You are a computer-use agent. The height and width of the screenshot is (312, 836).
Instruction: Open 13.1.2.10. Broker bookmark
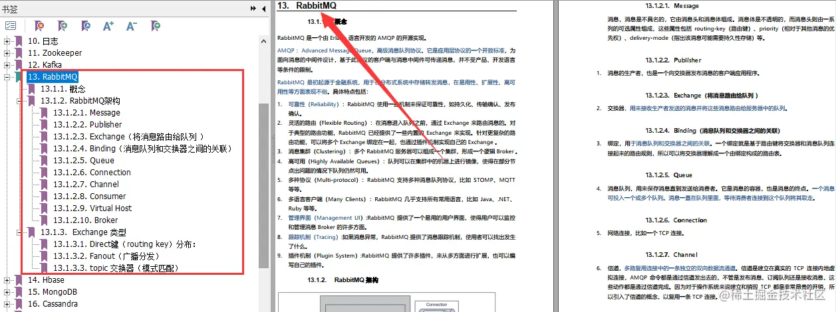(x=86, y=220)
